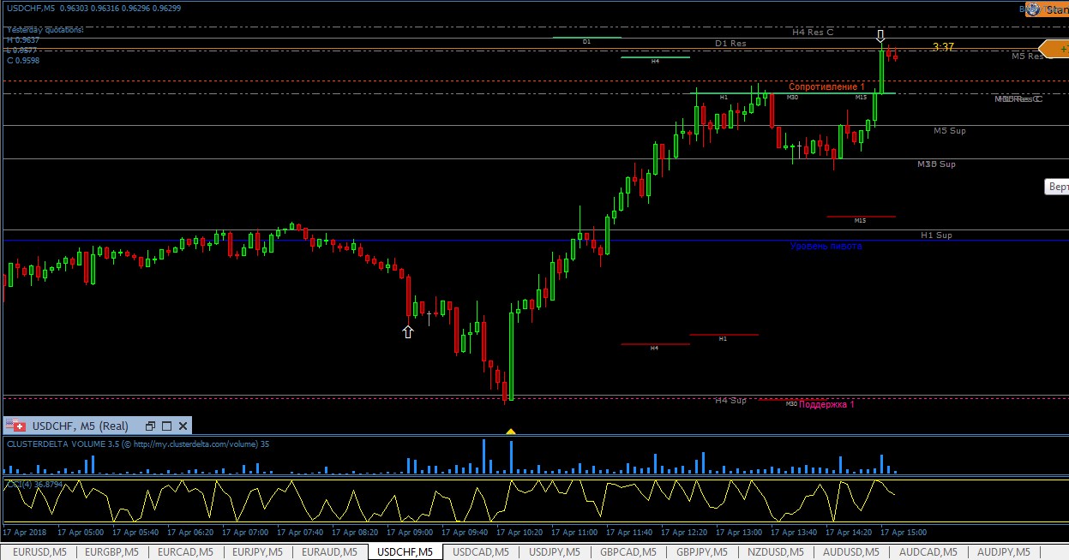
Task: Click the red H4 line label near 11:40
Action: (654, 349)
